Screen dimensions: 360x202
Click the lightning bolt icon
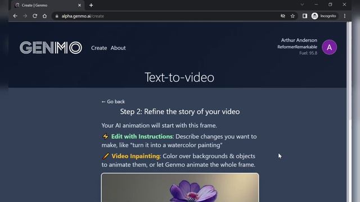coord(105,136)
